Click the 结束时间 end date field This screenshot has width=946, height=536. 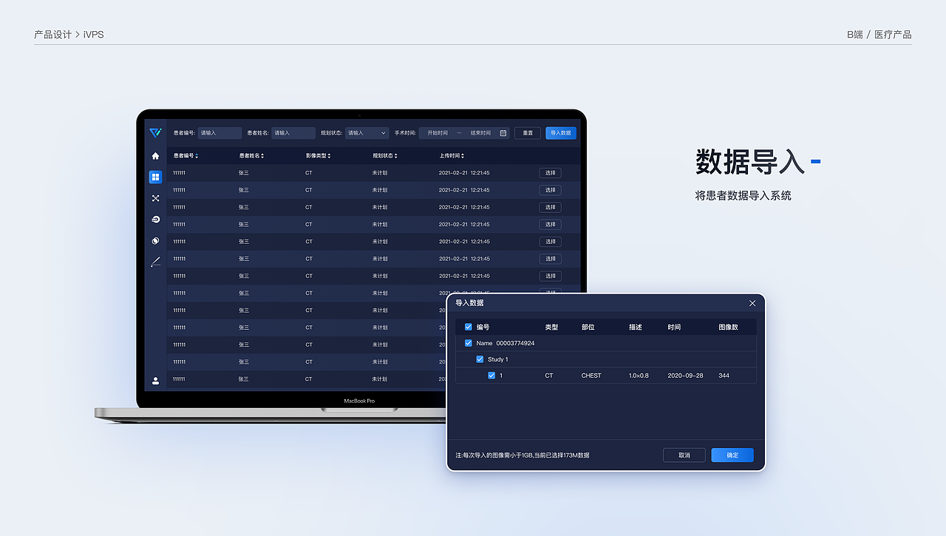point(480,133)
